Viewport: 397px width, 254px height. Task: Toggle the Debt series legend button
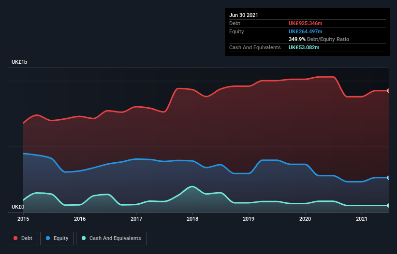[x=23, y=239]
